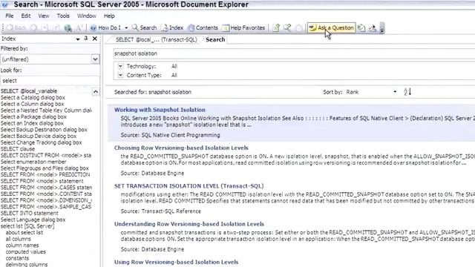Click the Look for input field
Image resolution: width=475 pixels, height=267 pixels.
point(50,81)
